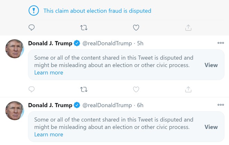Image resolution: width=229 pixels, height=145 pixels.
Task: Share the top tweet via the share icon
Action: click(188, 27)
